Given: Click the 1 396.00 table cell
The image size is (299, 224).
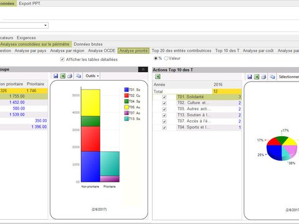Looking at the screenshot, I should (39, 126).
